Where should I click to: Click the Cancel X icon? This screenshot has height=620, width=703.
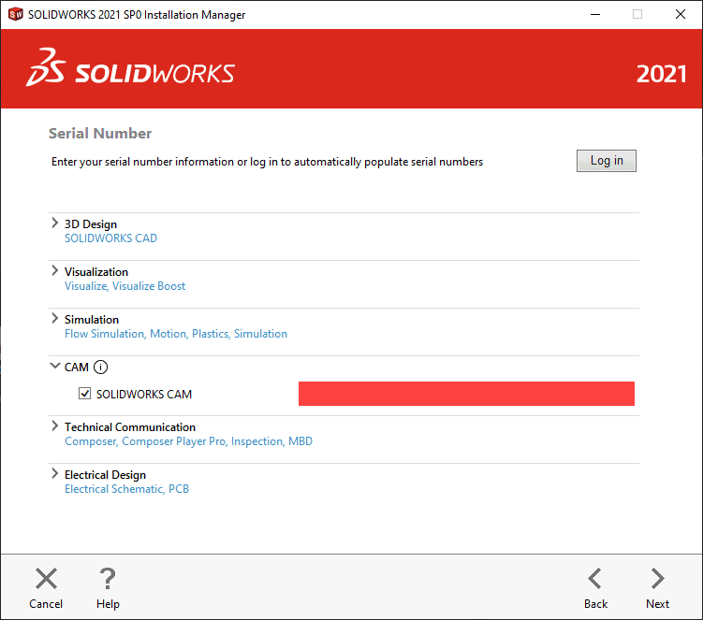pyautogui.click(x=46, y=578)
